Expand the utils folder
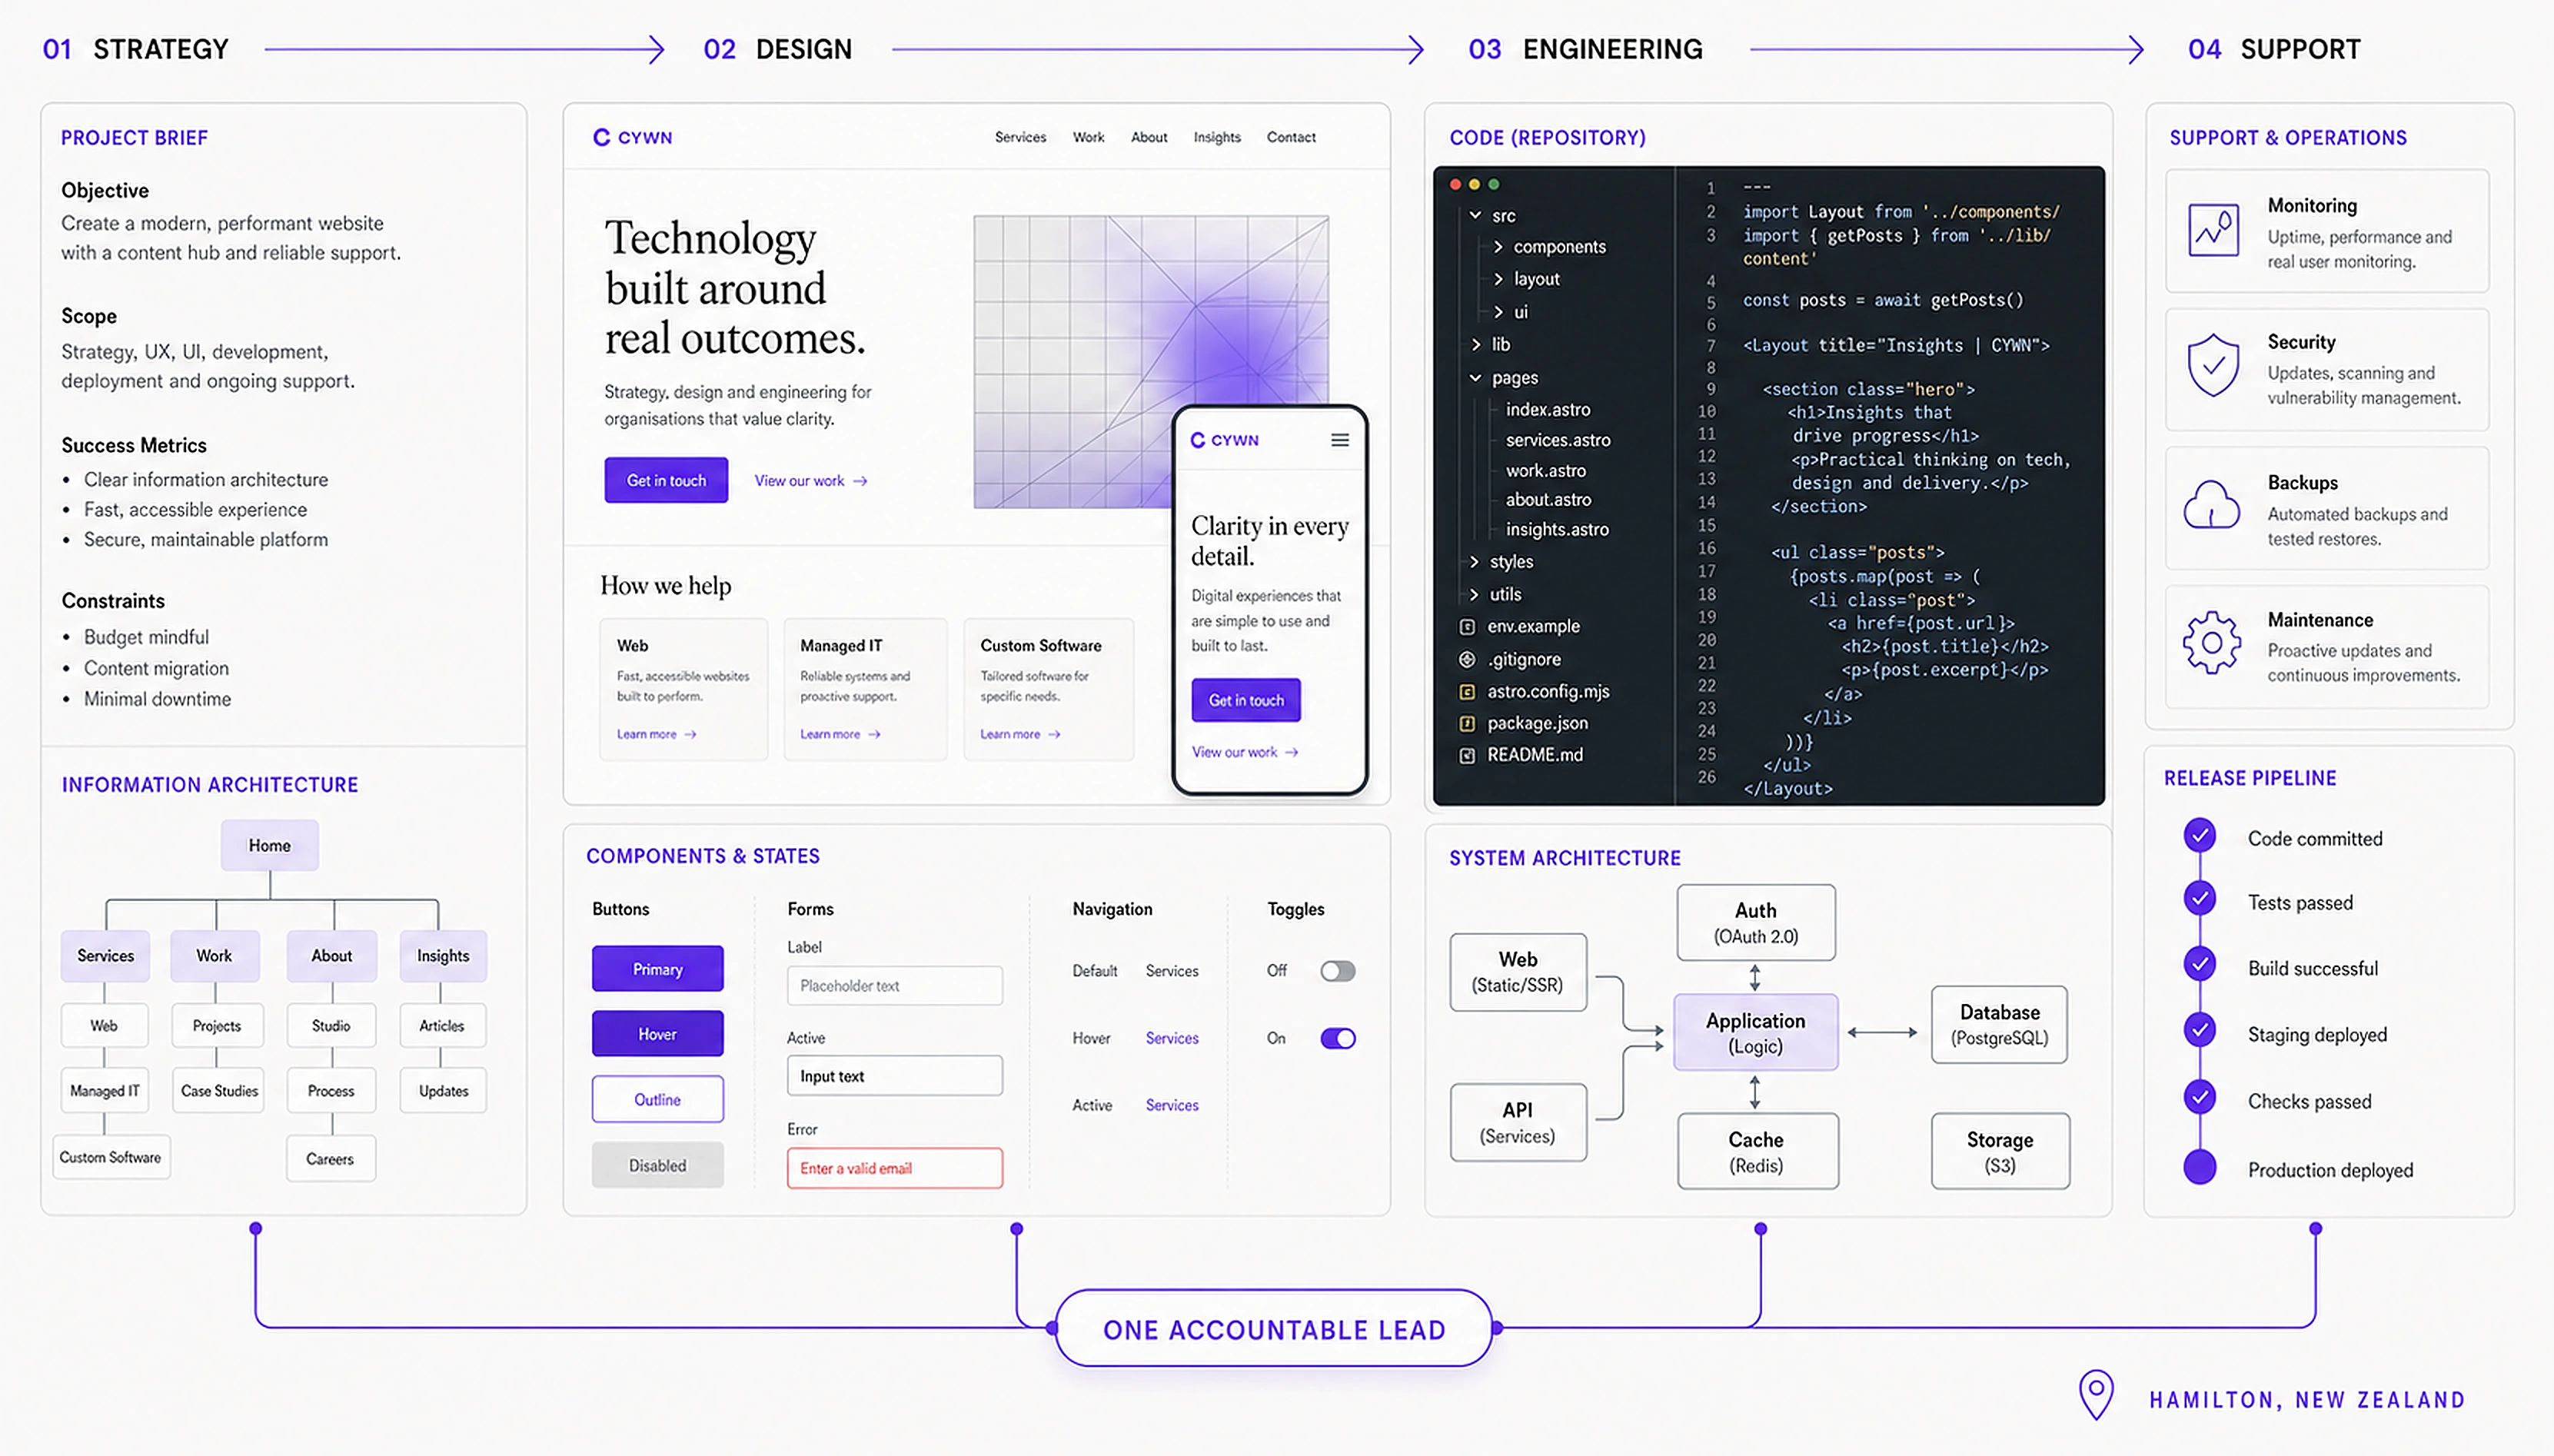This screenshot has height=1456, width=2554. (x=1474, y=594)
